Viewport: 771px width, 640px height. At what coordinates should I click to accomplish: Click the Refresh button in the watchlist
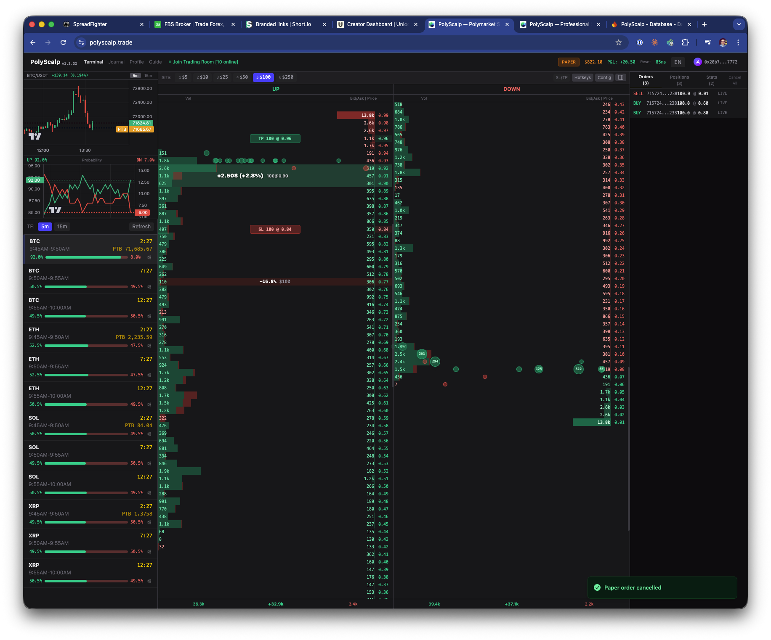point(141,227)
